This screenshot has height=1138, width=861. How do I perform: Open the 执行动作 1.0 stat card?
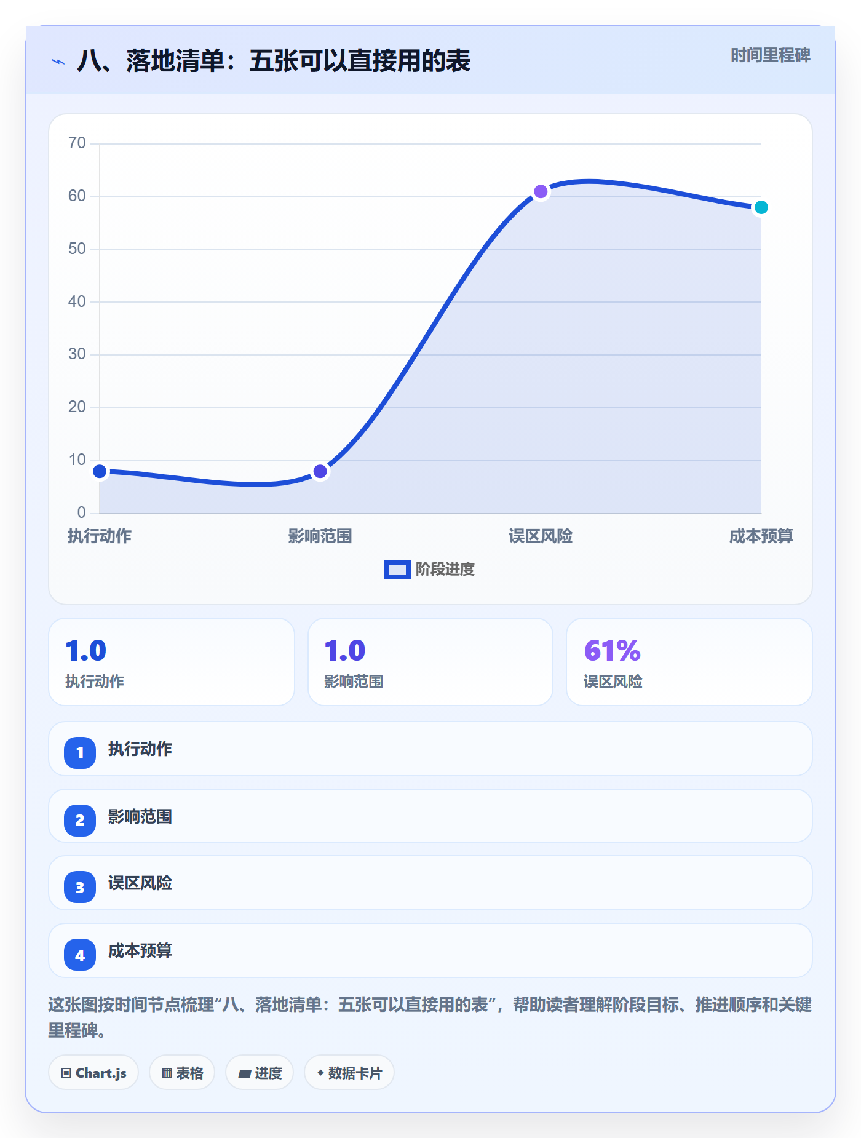[172, 662]
